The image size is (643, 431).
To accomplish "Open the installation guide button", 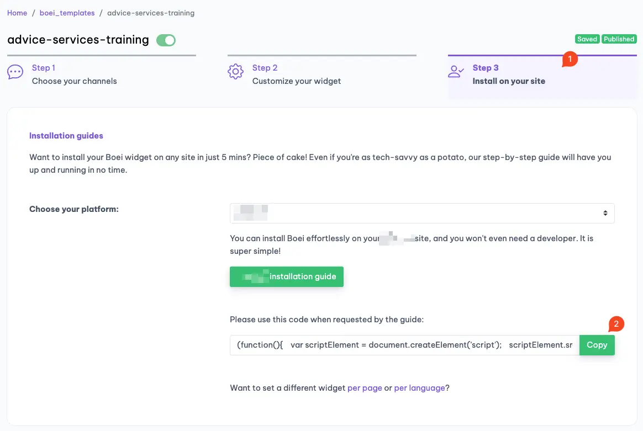I will tap(287, 276).
